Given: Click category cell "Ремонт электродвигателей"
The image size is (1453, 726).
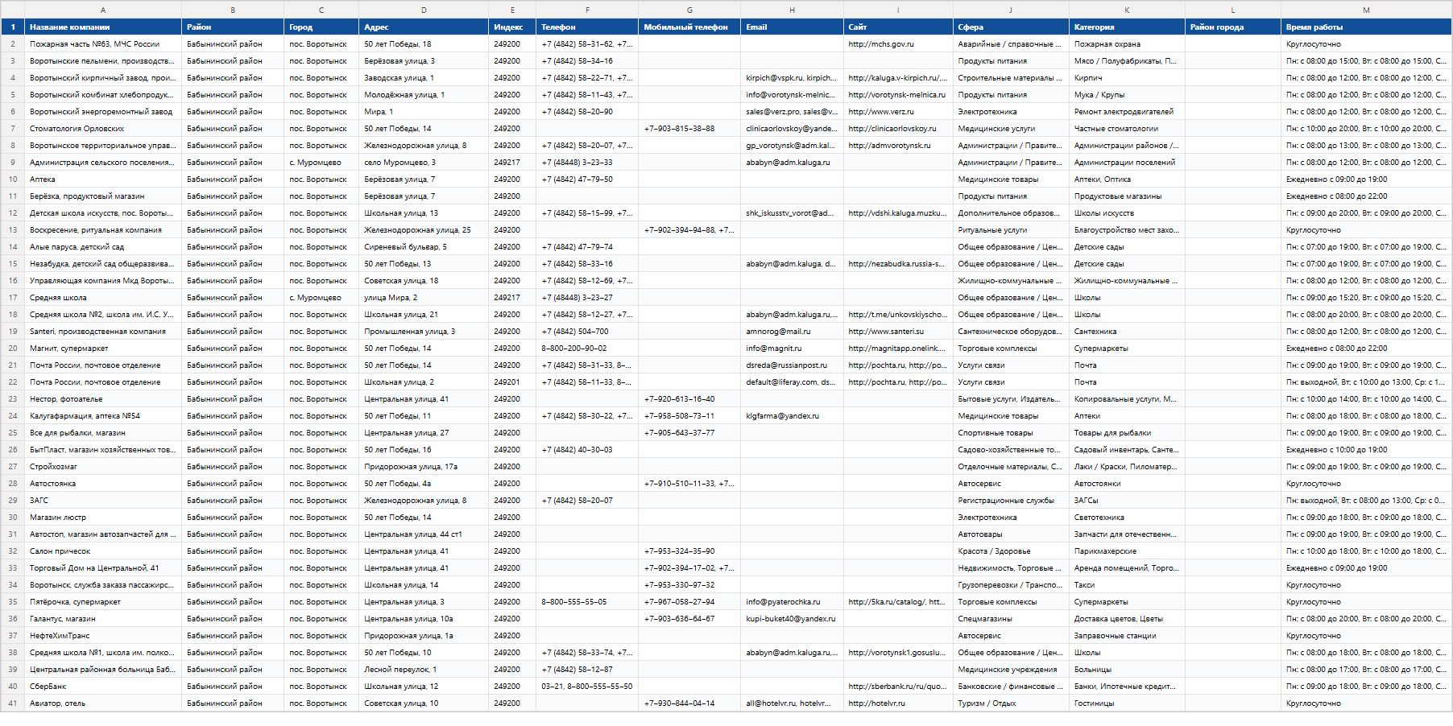Looking at the screenshot, I should coord(1127,112).
